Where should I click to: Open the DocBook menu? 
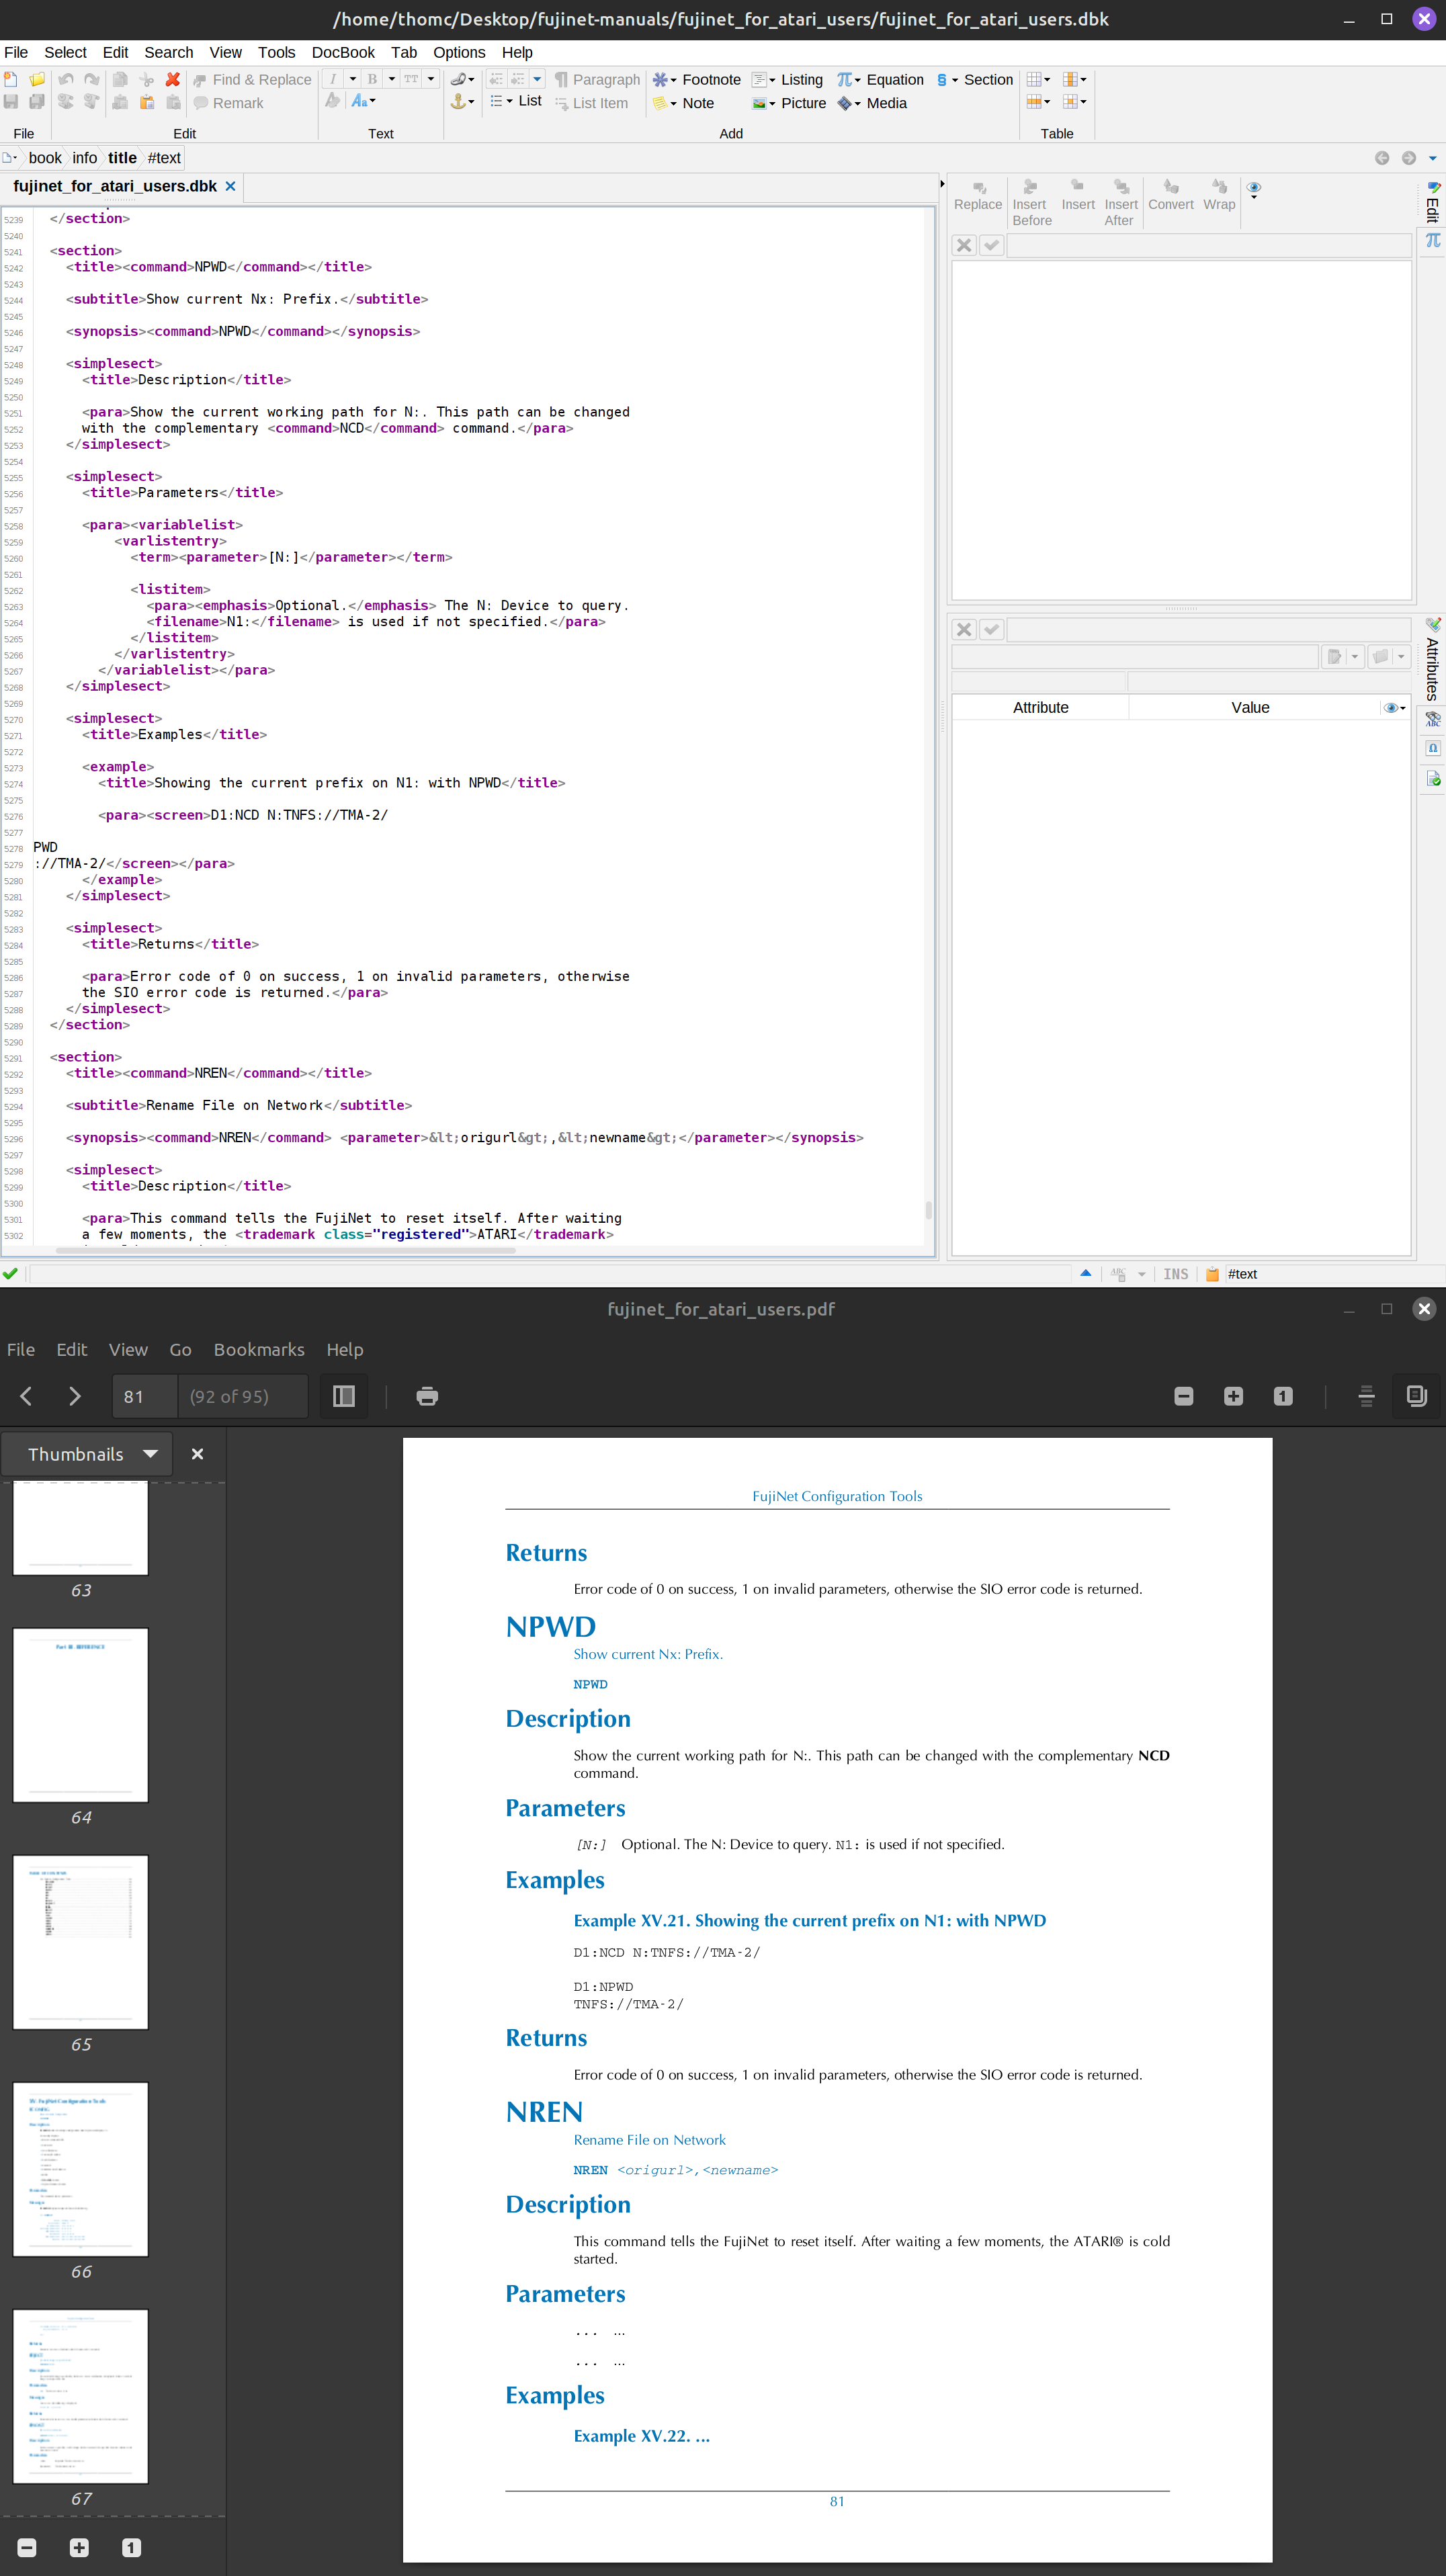click(342, 52)
